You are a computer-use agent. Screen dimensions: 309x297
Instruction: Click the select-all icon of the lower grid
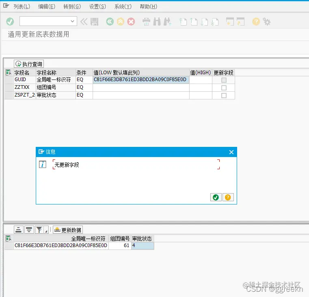tap(9, 239)
